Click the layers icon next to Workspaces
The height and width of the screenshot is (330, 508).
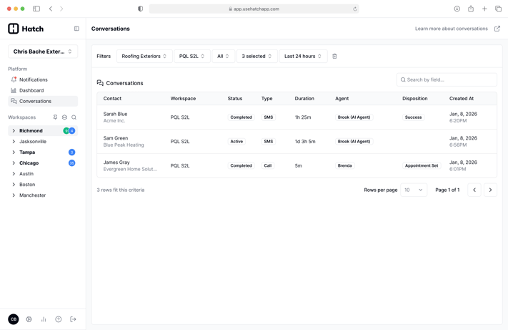coord(64,117)
